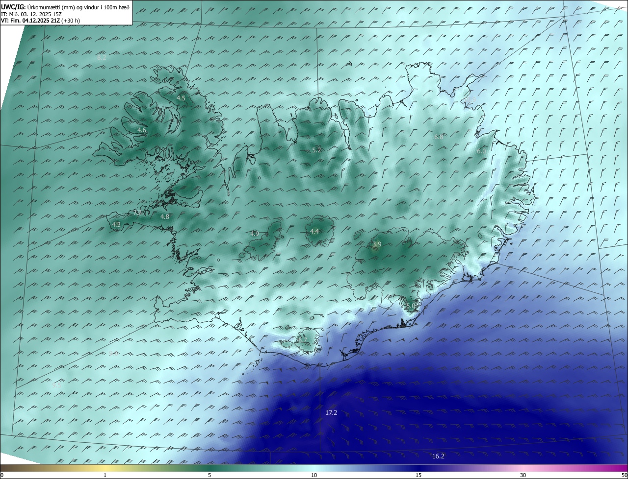Click the initial time line 'IT: Mið. 03. 12. 2025 15Z'
The image size is (628, 479).
pyautogui.click(x=31, y=14)
